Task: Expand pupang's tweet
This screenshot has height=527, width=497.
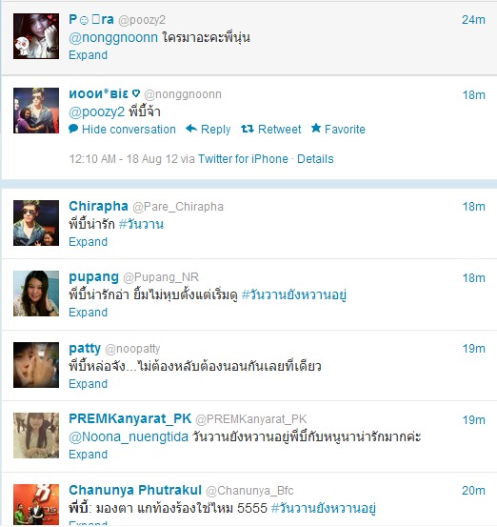Action: pyautogui.click(x=88, y=313)
